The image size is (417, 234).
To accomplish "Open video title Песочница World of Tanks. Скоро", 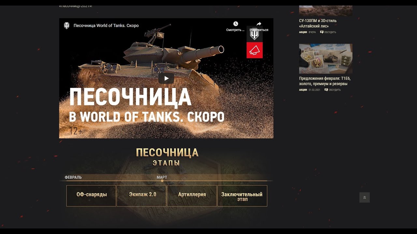I will tap(106, 26).
